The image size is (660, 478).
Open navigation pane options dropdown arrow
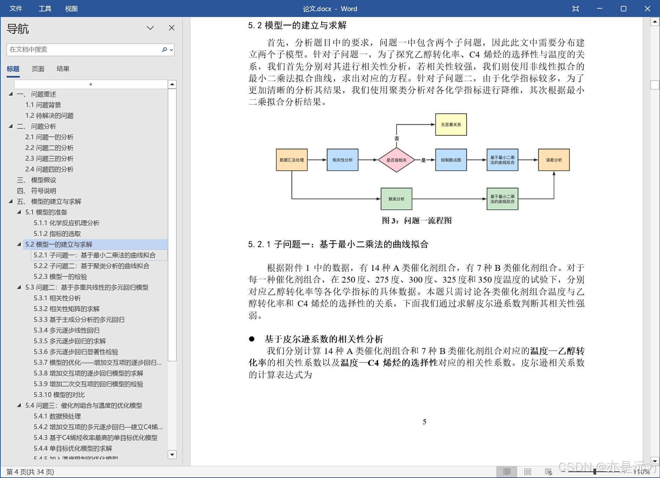point(150,28)
